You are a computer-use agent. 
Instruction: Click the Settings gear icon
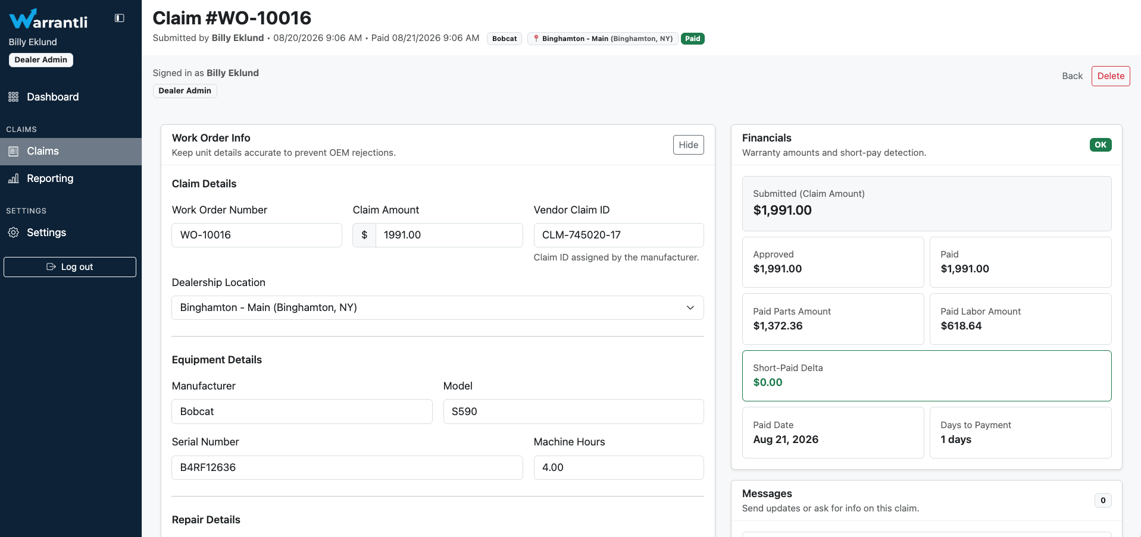point(14,233)
